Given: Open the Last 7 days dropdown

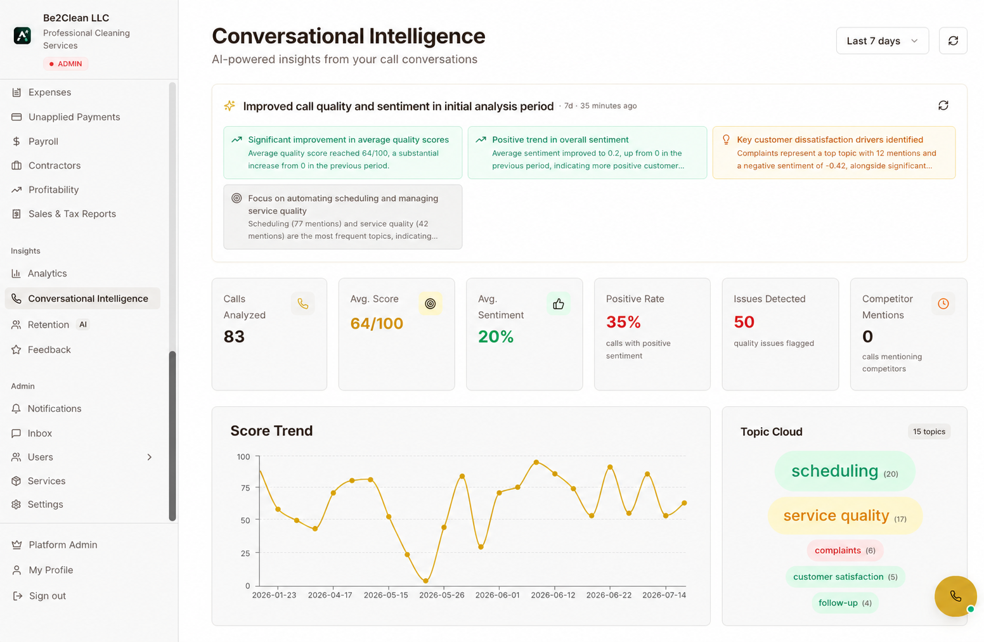Looking at the screenshot, I should pyautogui.click(x=882, y=41).
